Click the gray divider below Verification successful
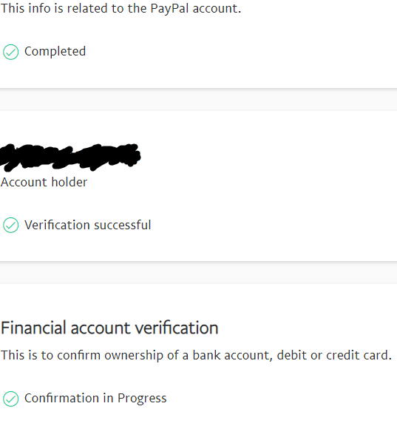The width and height of the screenshot is (397, 426). (x=198, y=272)
